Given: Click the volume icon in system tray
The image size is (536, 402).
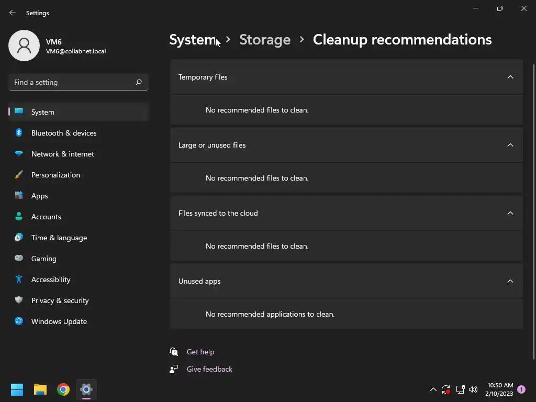Looking at the screenshot, I should (x=473, y=389).
